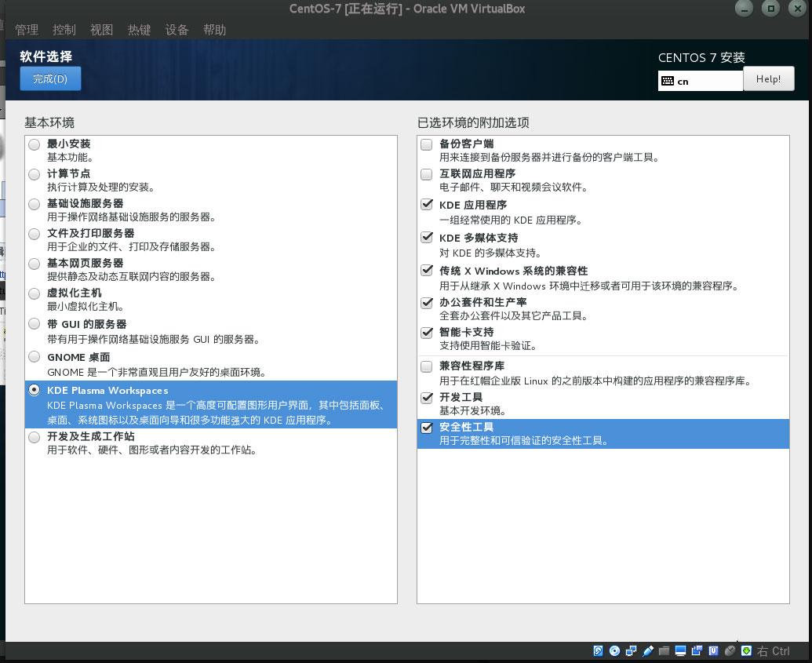
Task: Click the green arrow keyboard capture icon
Action: click(x=746, y=651)
